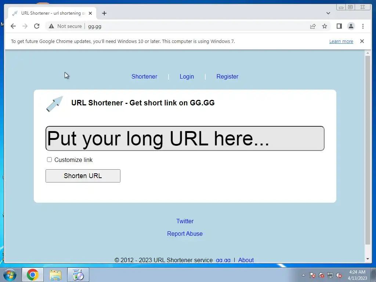Open the Chrome profile avatar menu
The image size is (376, 282).
(x=351, y=26)
